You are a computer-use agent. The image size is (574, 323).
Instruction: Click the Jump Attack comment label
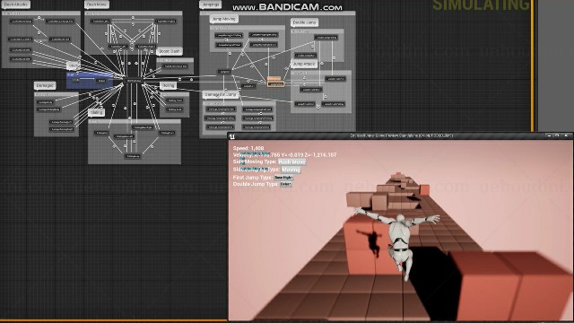click(x=304, y=64)
